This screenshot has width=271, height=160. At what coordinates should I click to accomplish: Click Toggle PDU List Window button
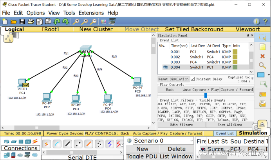159,156
